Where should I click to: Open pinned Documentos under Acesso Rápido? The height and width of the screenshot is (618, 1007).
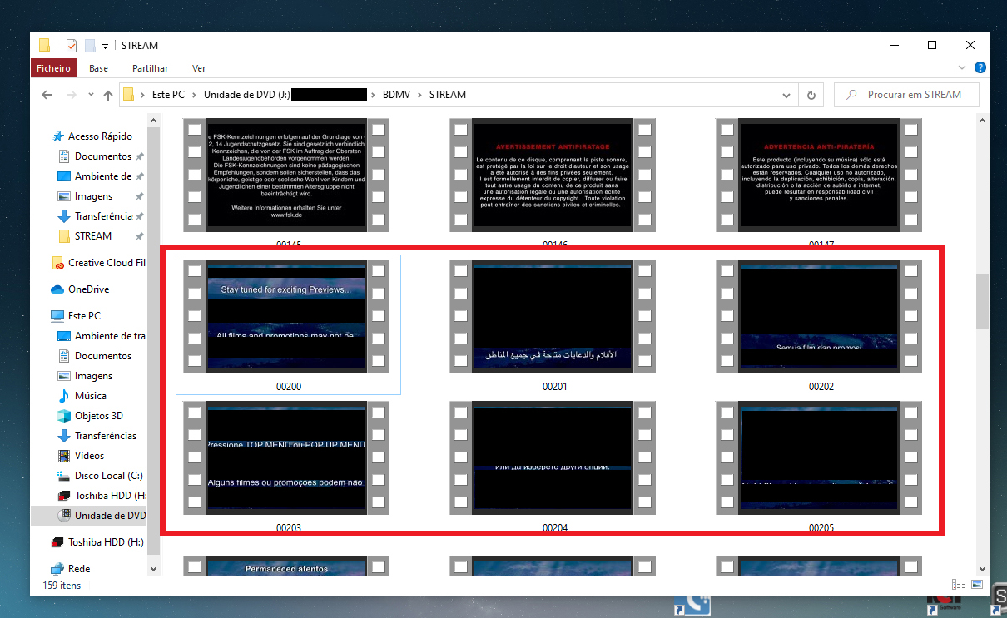[x=102, y=156]
